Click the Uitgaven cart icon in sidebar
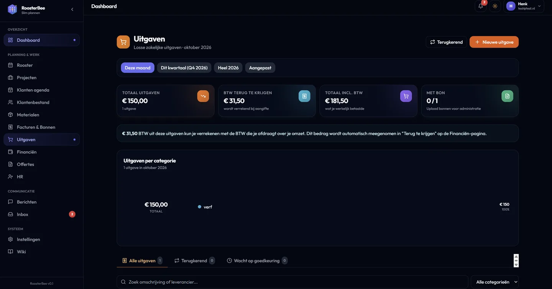Image resolution: width=552 pixels, height=289 pixels. pos(10,140)
